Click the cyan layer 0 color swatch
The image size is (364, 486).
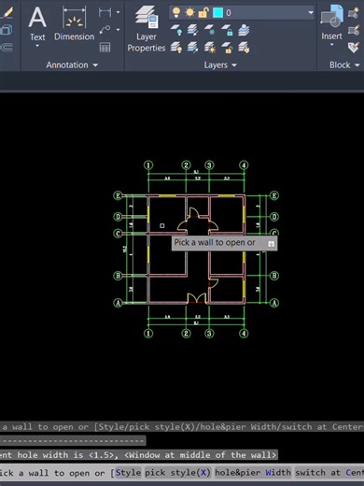(x=217, y=13)
